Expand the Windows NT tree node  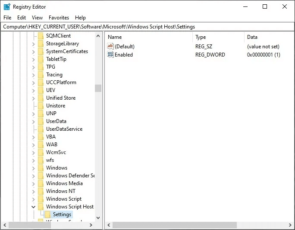[x=34, y=191]
